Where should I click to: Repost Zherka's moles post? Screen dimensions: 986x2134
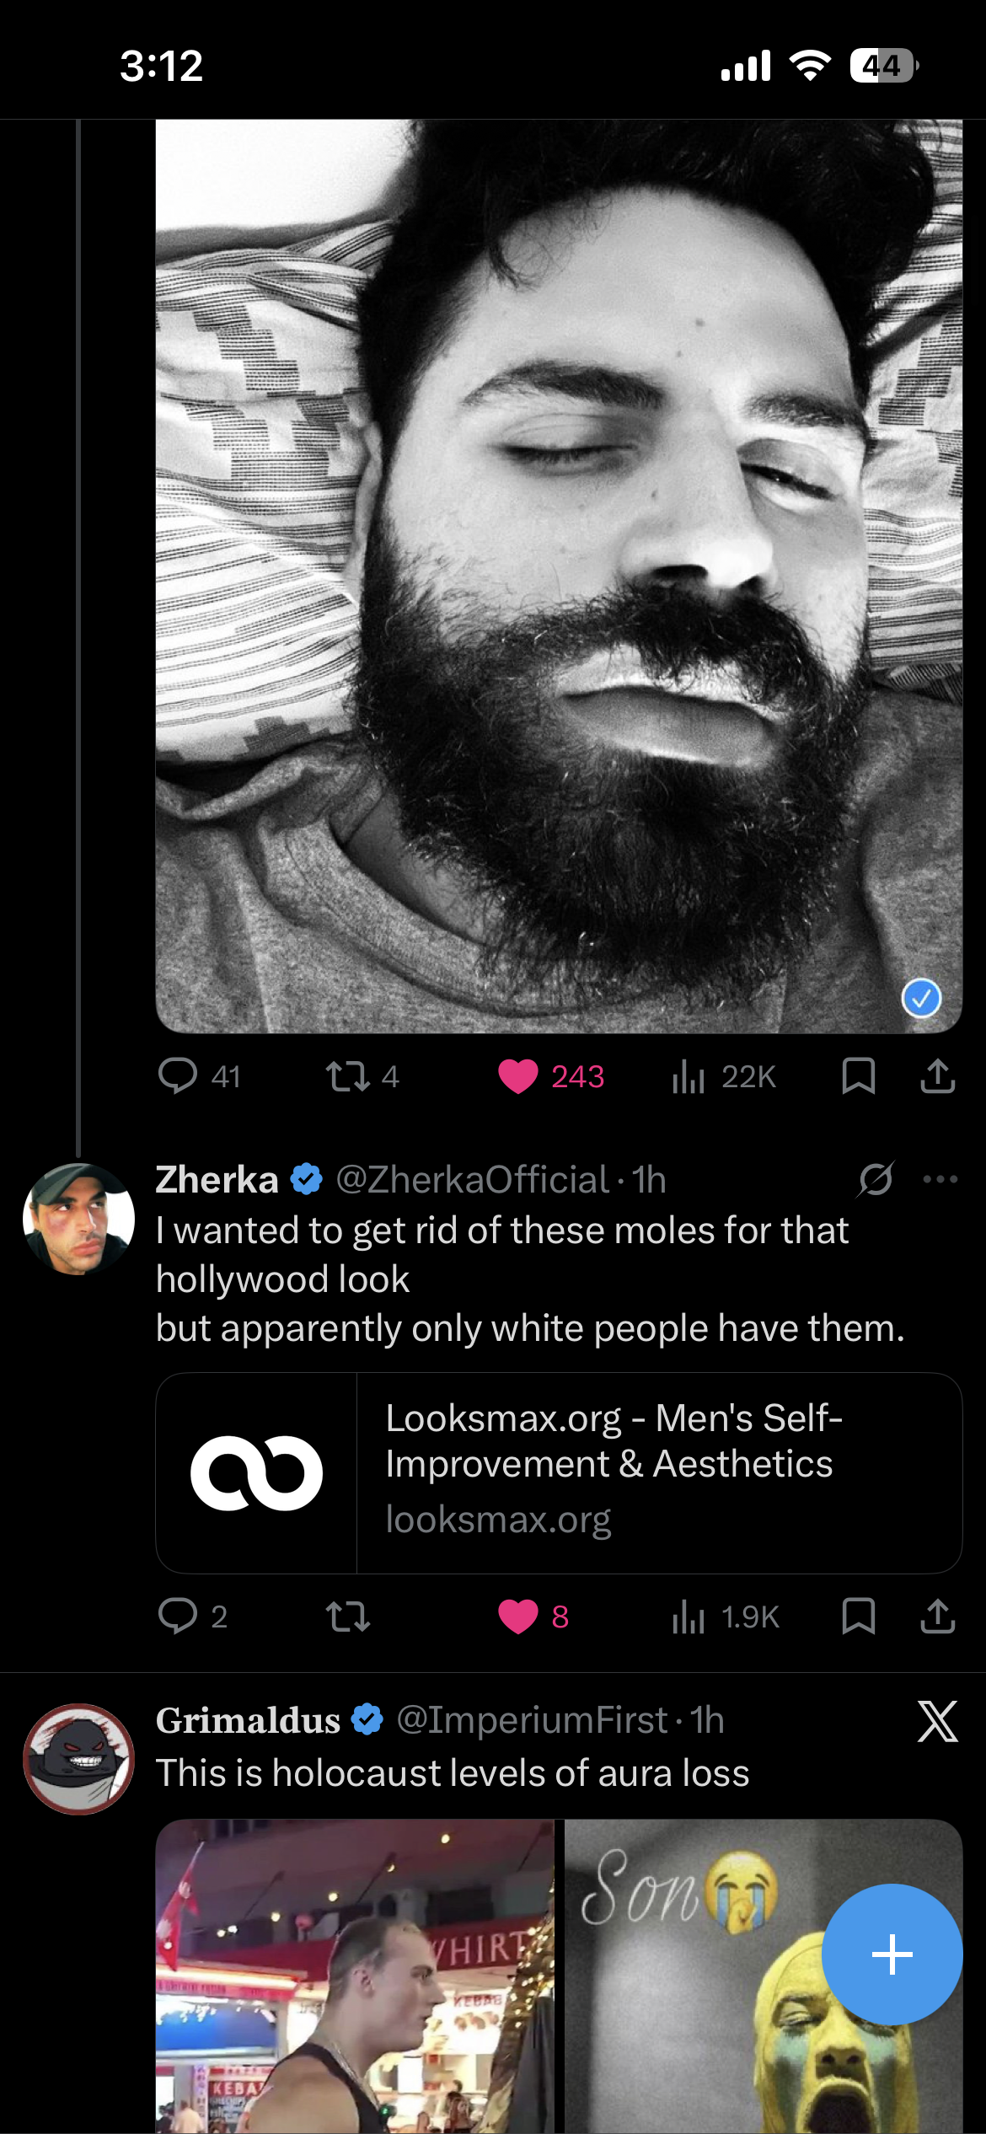(x=348, y=1617)
